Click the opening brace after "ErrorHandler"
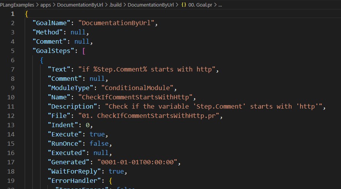This screenshot has height=189, width=341. click(x=110, y=180)
